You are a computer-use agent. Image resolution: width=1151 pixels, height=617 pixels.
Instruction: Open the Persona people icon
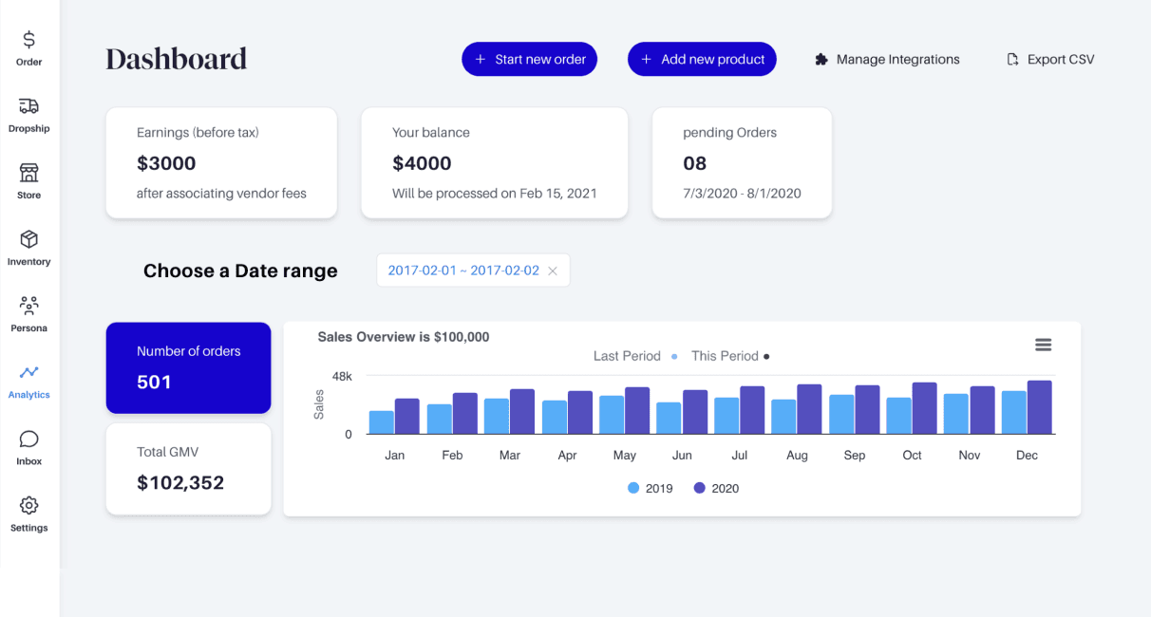pyautogui.click(x=29, y=306)
